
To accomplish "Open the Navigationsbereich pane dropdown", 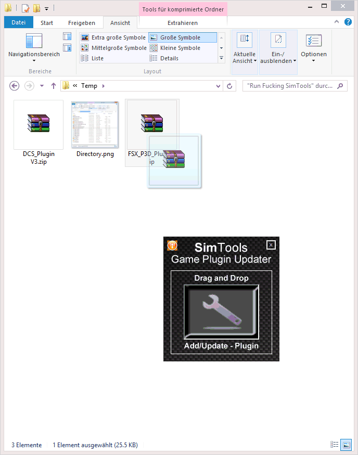I will click(x=34, y=61).
